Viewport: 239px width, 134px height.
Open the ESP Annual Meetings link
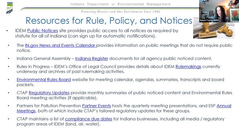point(224,106)
